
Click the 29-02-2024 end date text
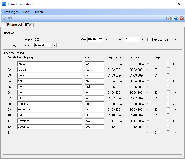tap(137, 70)
